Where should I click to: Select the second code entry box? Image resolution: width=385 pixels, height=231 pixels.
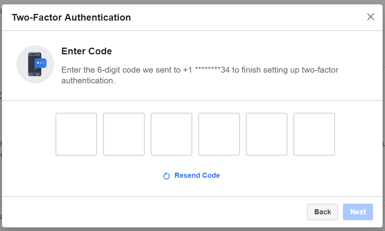(x=124, y=134)
